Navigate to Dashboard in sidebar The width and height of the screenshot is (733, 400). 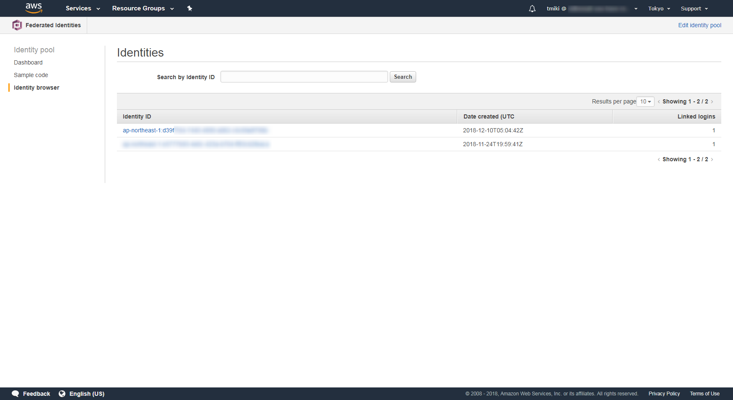click(28, 62)
